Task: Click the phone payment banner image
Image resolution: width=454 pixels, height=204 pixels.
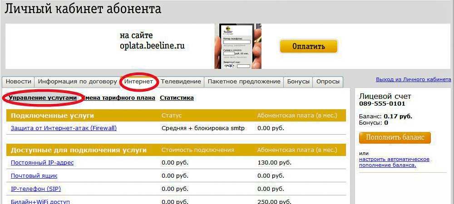Action: [237, 46]
